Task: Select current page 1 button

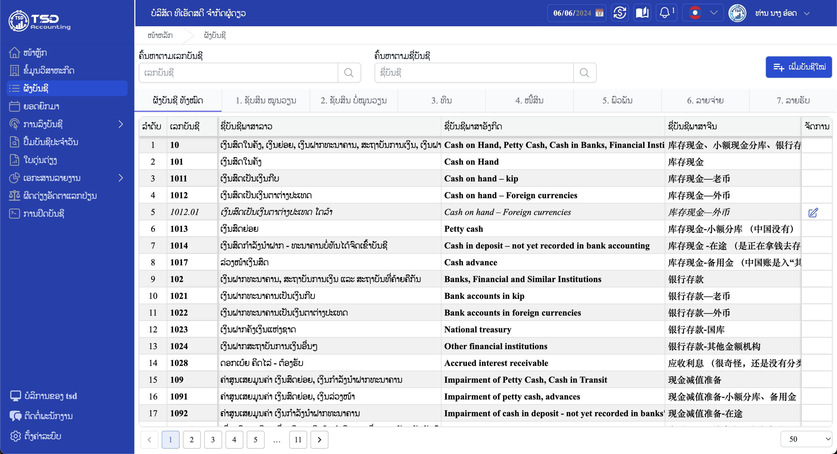Action: pyautogui.click(x=171, y=439)
